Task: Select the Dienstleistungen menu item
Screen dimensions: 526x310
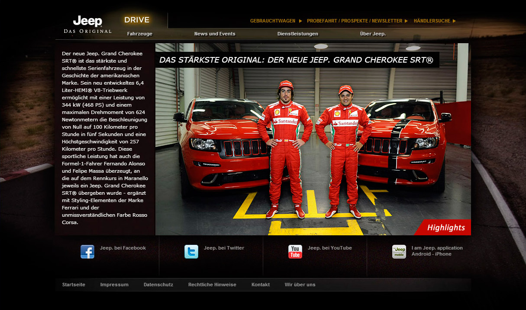Action: (298, 34)
